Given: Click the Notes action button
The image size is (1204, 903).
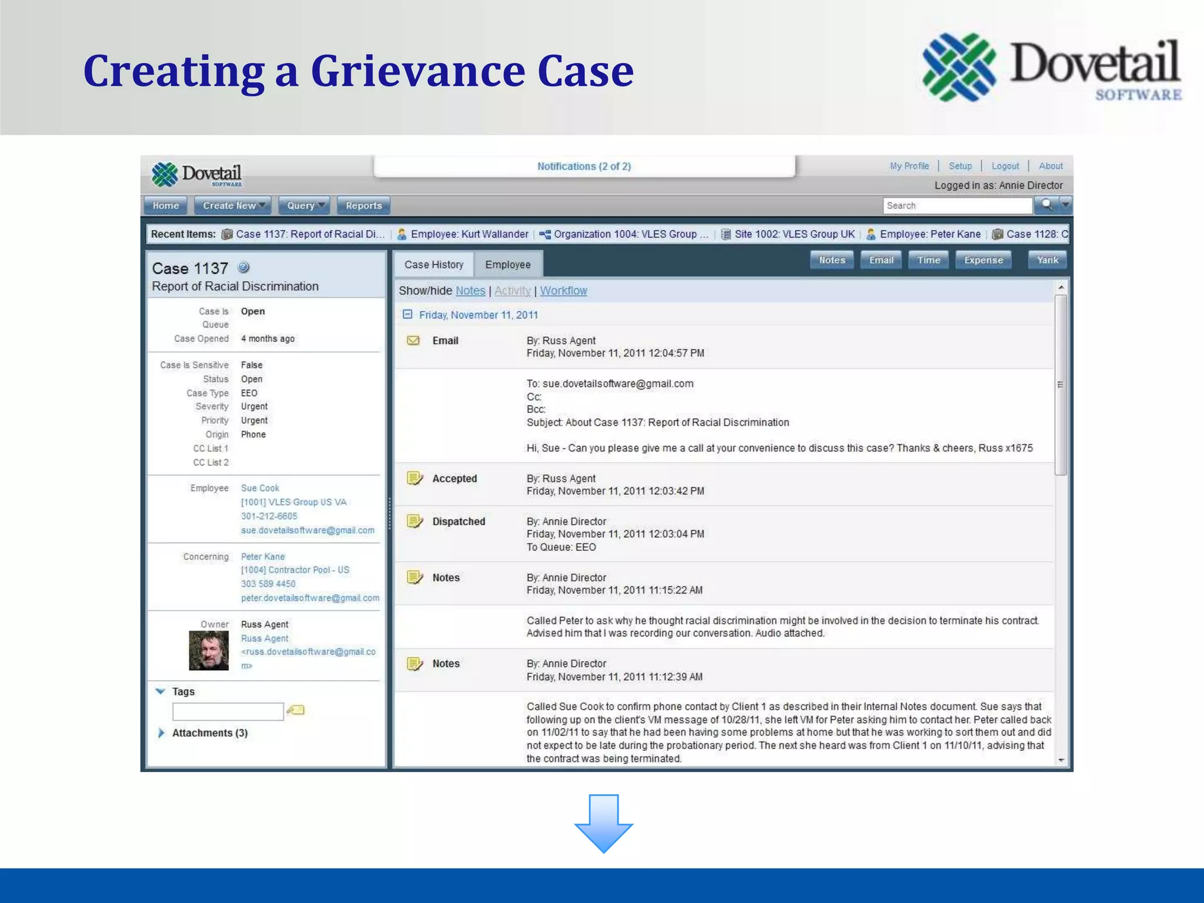Looking at the screenshot, I should [832, 260].
